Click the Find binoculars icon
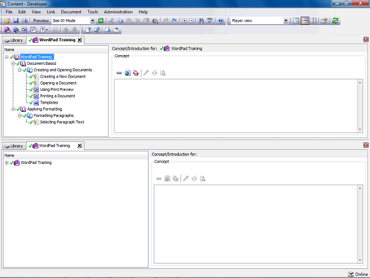This screenshot has width=370, height=278. (x=201, y=21)
